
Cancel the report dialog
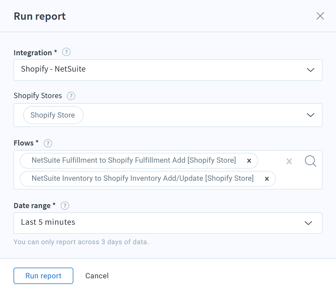tap(97, 276)
